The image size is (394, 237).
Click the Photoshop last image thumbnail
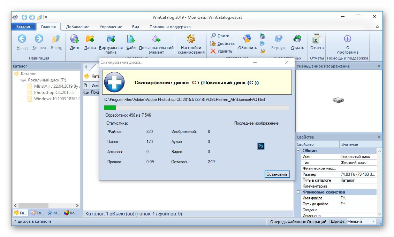tap(261, 146)
